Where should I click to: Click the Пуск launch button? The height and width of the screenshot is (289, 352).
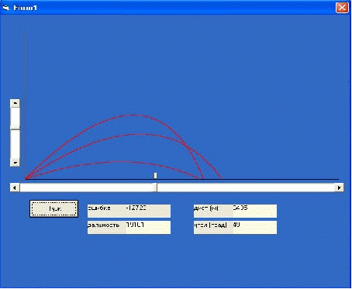53,208
